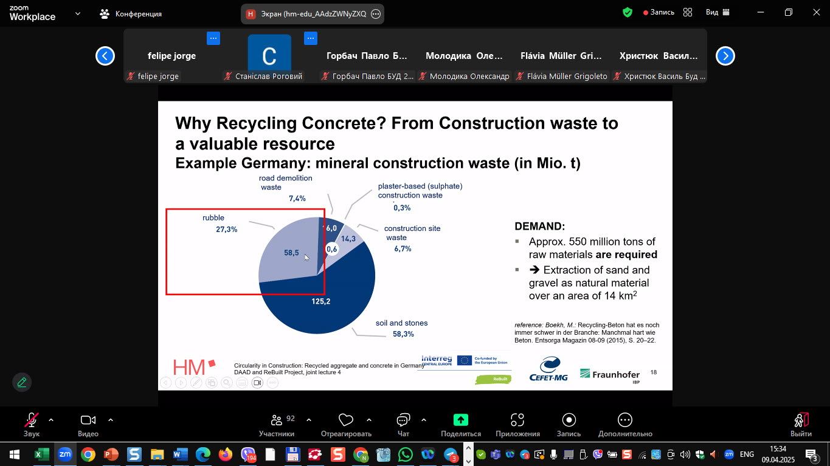
Task: Expand audio options next to Звук
Action: (x=50, y=420)
